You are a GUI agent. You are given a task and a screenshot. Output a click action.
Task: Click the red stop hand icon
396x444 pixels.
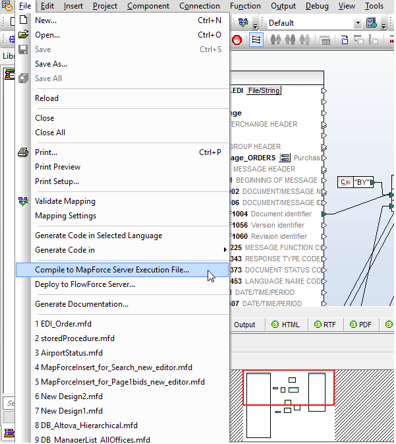point(237,40)
